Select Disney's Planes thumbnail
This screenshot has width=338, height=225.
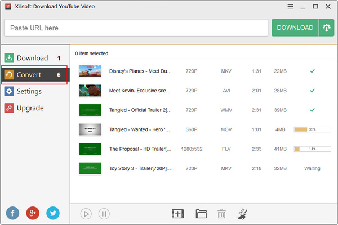[90, 71]
